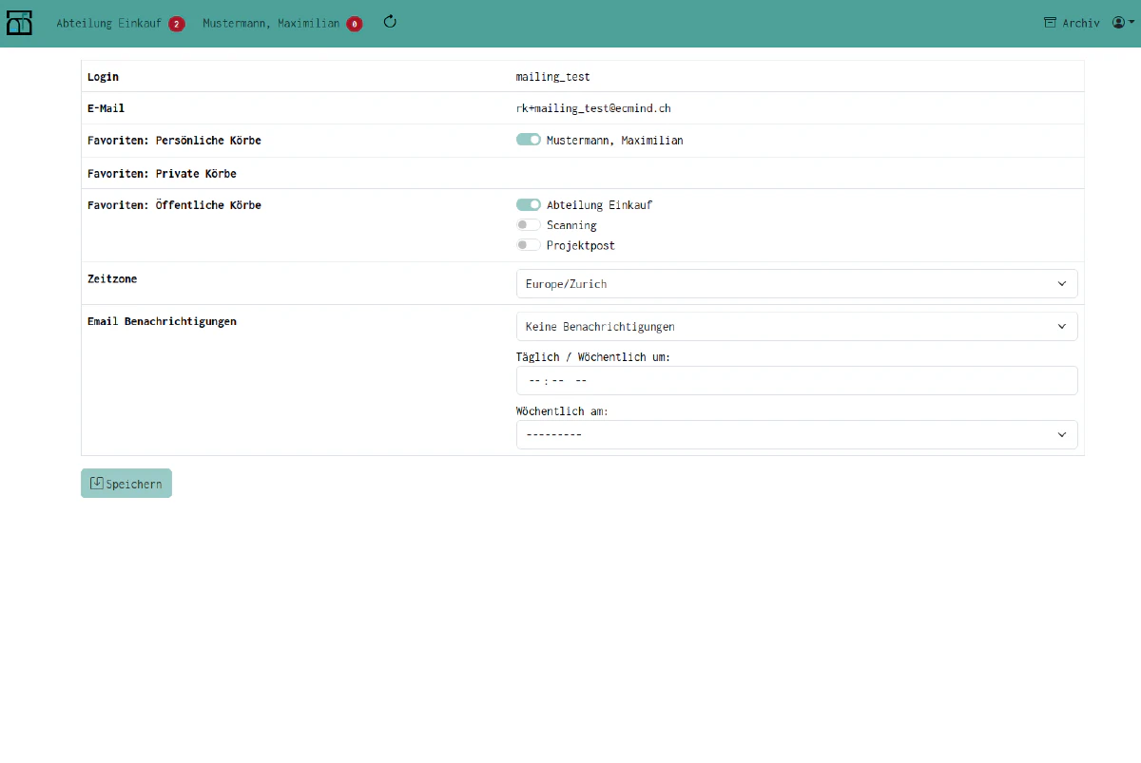
Task: Click the Email Benachrichtigungen label
Action: (x=162, y=321)
